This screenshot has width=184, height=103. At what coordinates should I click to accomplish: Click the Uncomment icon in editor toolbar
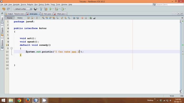tap(94, 18)
